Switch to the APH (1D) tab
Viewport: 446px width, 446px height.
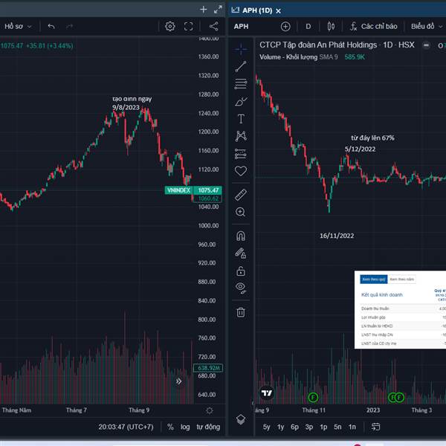point(256,10)
